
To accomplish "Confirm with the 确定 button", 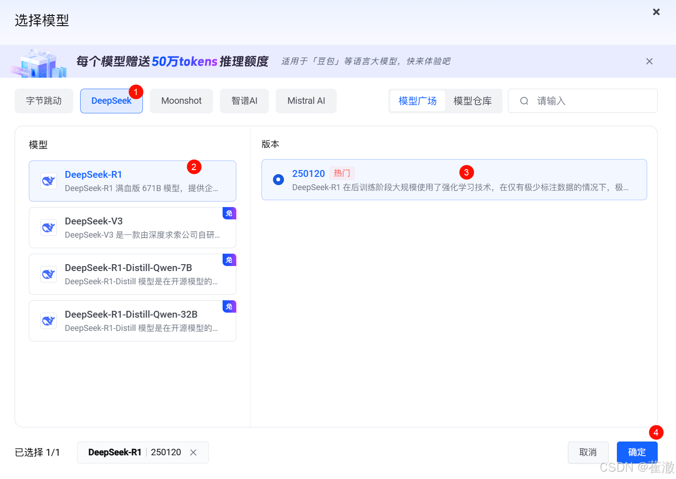I will pyautogui.click(x=637, y=452).
